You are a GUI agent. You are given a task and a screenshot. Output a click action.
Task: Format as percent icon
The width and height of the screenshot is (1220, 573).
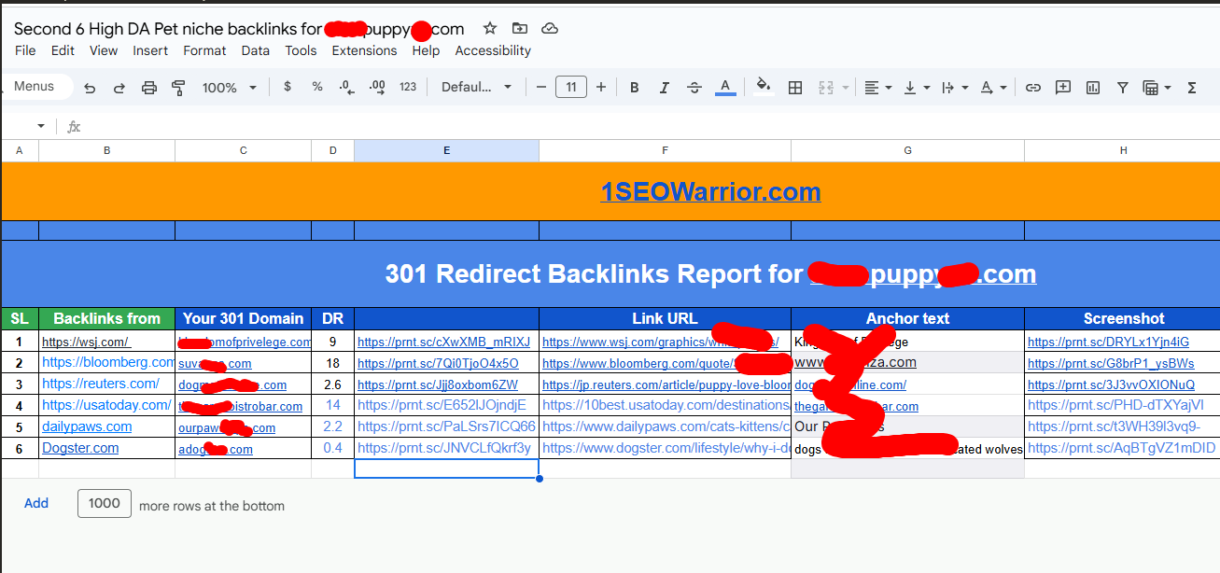coord(317,87)
